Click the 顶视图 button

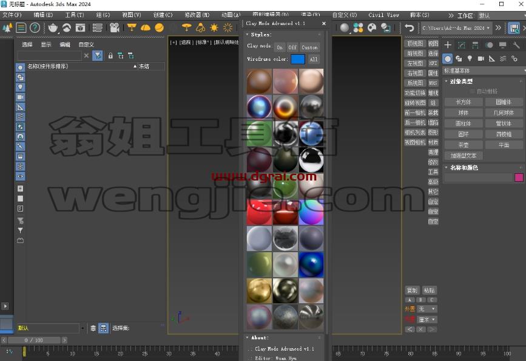coord(415,44)
